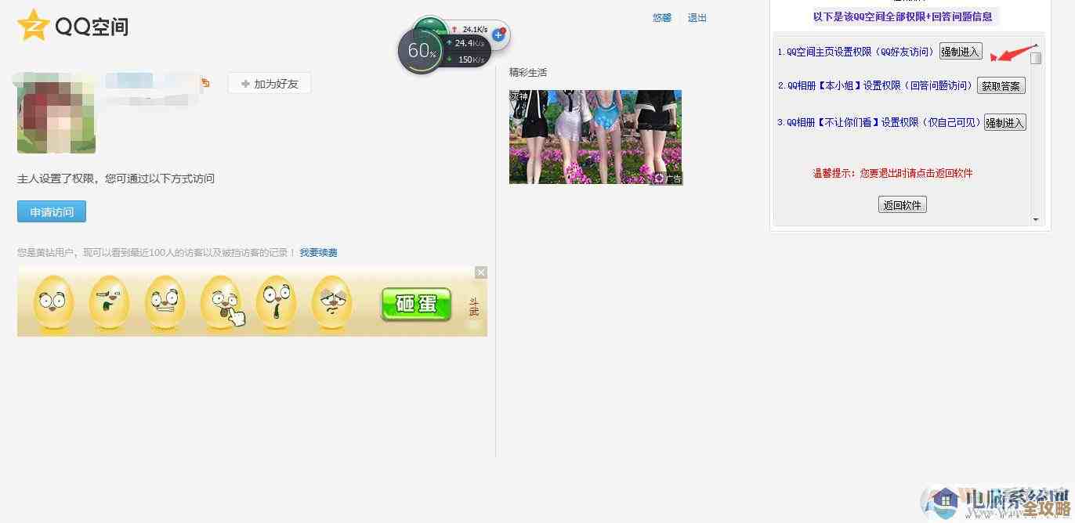Image resolution: width=1075 pixels, height=523 pixels.
Task: Click the blue 申请访问 button
Action: (51, 211)
